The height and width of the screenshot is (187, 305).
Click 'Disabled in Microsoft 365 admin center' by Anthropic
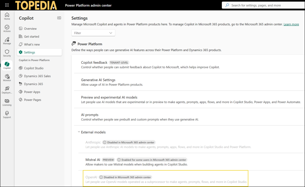(131, 142)
